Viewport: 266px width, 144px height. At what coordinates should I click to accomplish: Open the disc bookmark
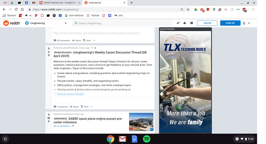(119, 15)
